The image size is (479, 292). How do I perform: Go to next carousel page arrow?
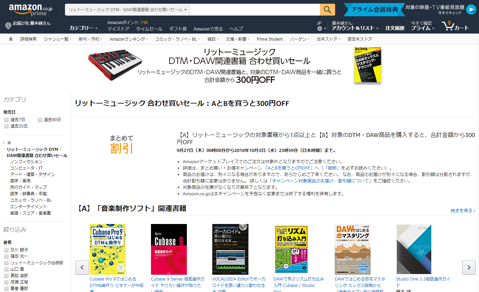469,267
